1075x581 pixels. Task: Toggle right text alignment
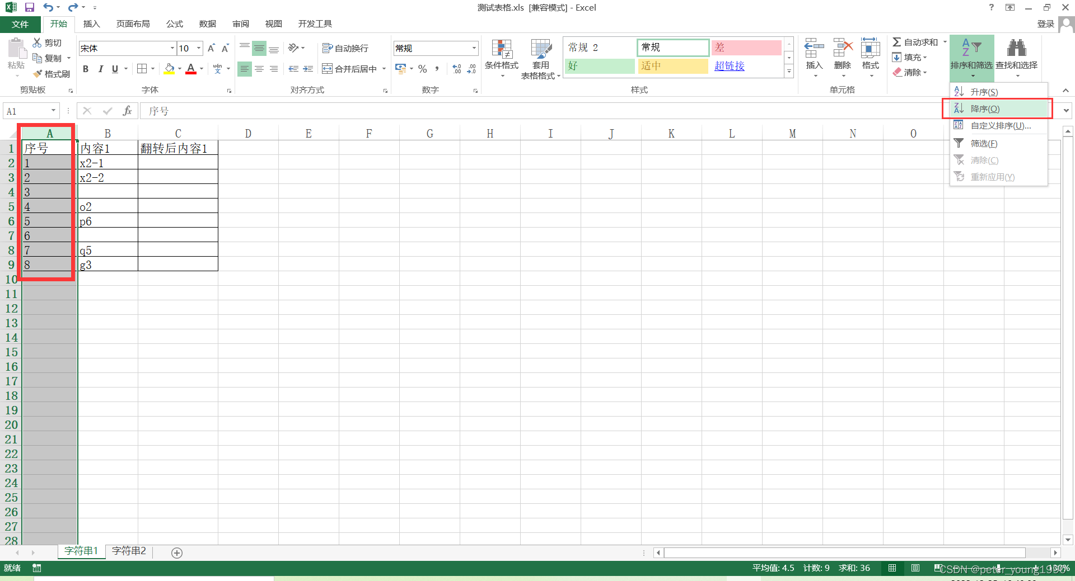(274, 69)
